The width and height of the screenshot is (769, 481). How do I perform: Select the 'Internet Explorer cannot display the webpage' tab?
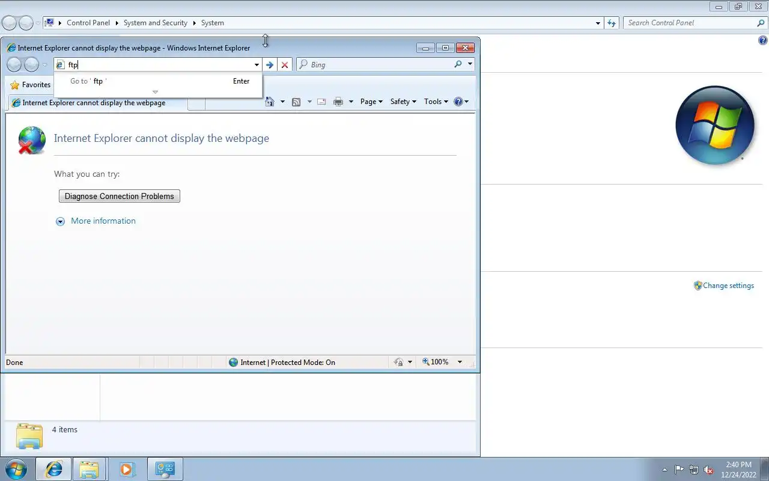98,103
